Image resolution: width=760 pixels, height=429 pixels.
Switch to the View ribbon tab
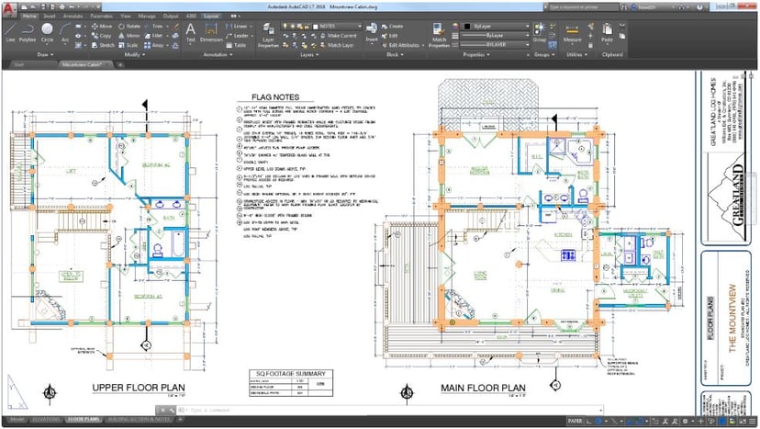click(126, 16)
